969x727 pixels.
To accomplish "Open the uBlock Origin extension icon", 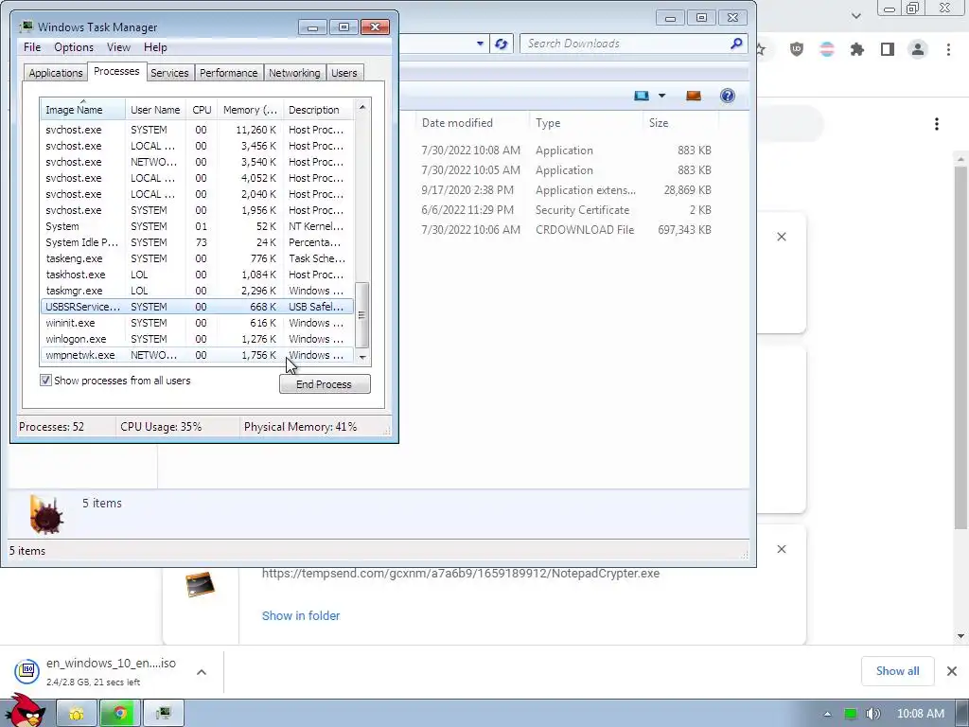I will pos(797,49).
